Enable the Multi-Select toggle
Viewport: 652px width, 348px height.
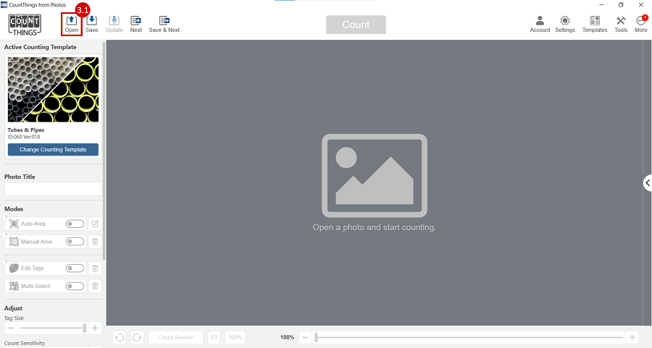(75, 287)
